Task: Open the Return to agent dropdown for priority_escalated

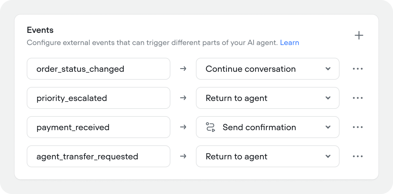Action: pyautogui.click(x=328, y=98)
